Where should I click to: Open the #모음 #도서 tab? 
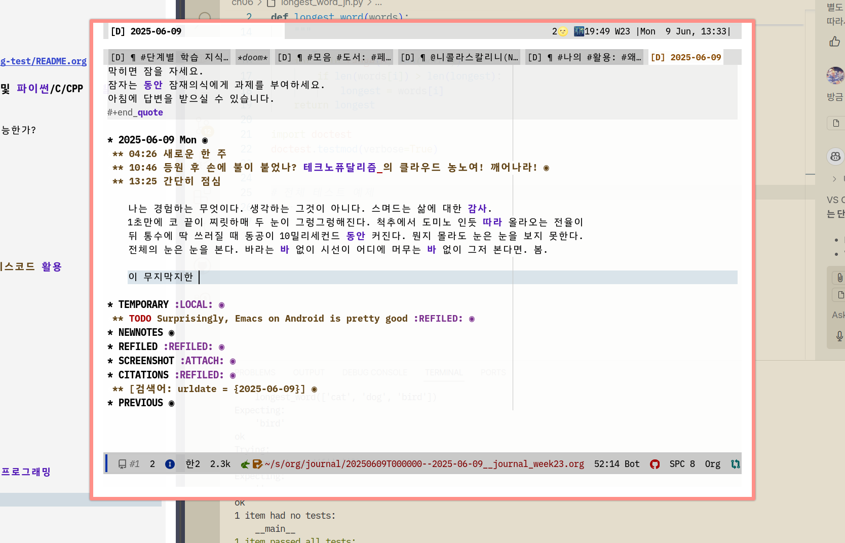tap(333, 58)
